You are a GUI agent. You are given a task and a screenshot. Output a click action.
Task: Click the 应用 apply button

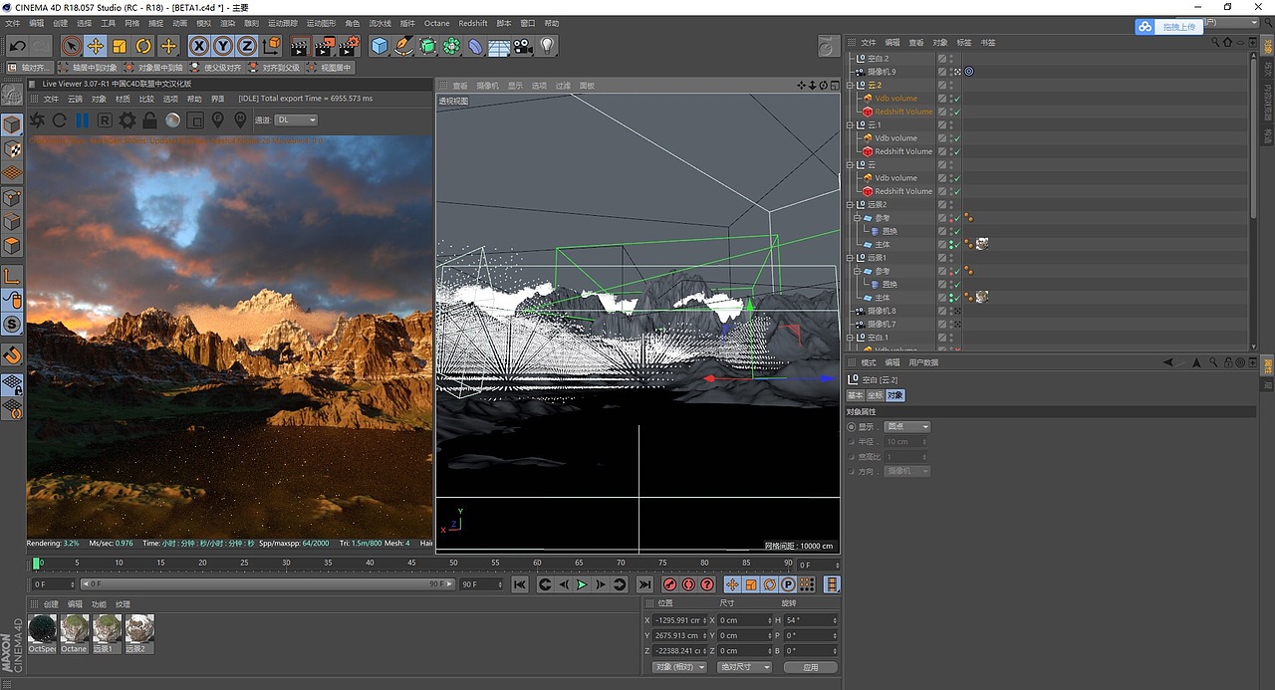pyautogui.click(x=810, y=667)
